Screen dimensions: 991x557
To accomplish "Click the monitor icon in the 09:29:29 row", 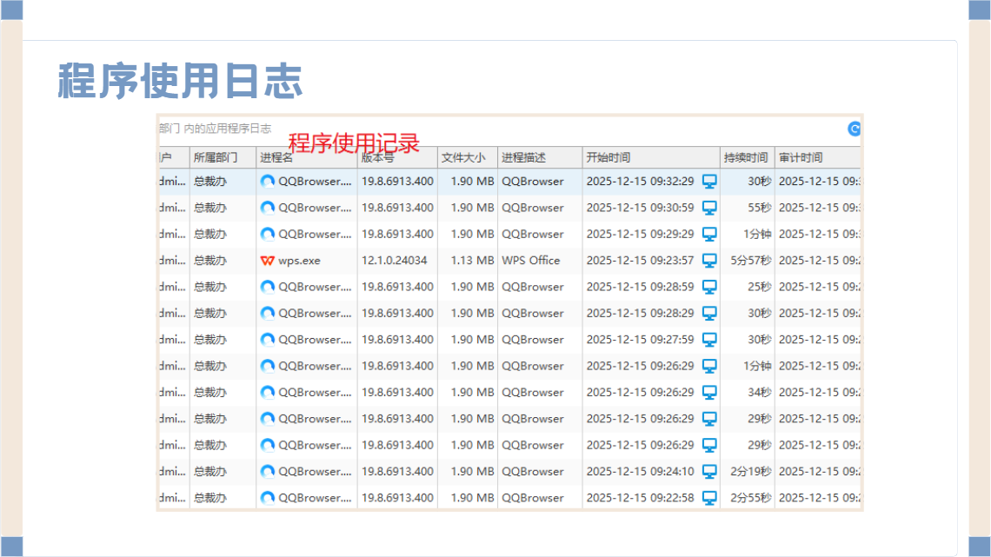I will (x=709, y=235).
